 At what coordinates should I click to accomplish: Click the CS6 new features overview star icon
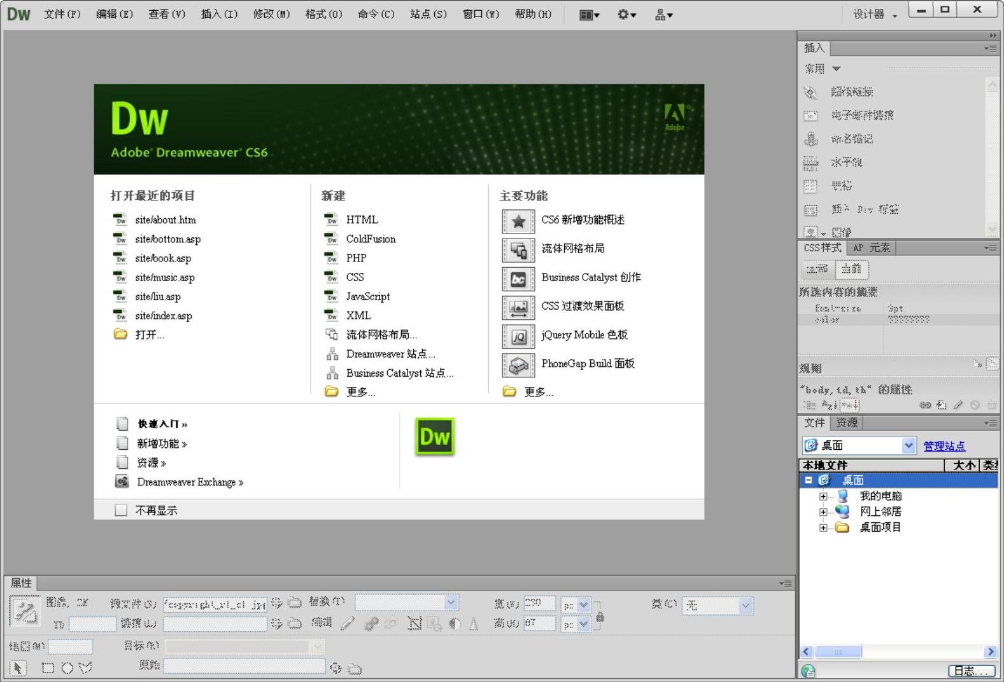pos(518,221)
